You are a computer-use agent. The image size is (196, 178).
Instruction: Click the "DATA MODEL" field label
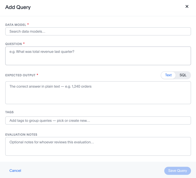[16, 25]
